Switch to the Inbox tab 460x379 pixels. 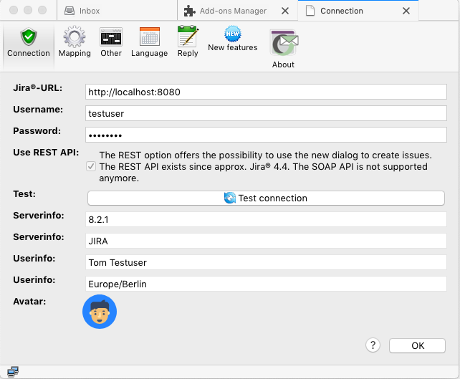[x=90, y=11]
